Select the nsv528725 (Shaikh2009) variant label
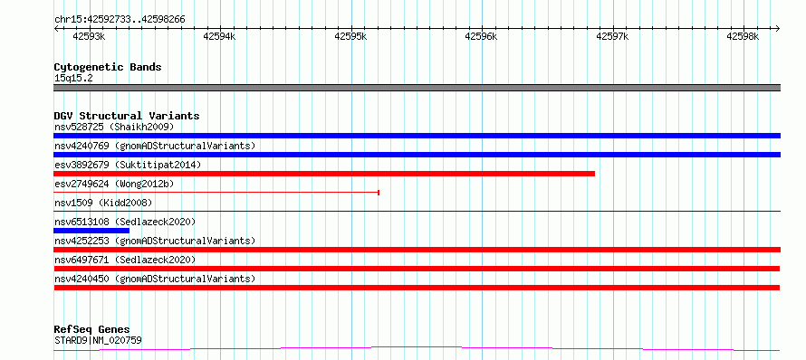This screenshot has height=360, width=806. tap(114, 127)
